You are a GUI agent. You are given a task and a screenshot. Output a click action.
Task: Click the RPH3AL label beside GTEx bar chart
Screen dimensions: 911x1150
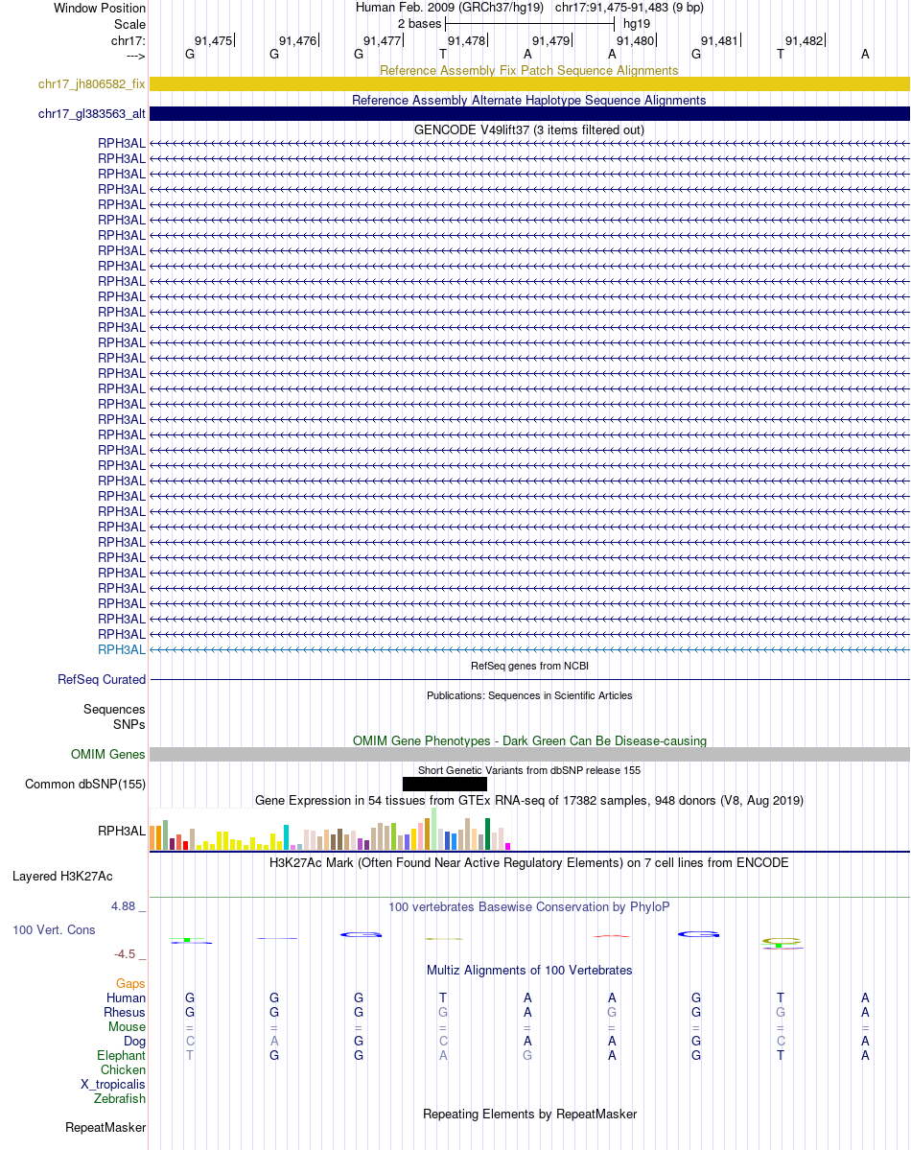[x=122, y=831]
